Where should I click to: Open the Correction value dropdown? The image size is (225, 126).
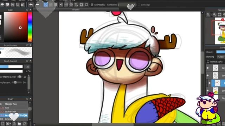134,5
